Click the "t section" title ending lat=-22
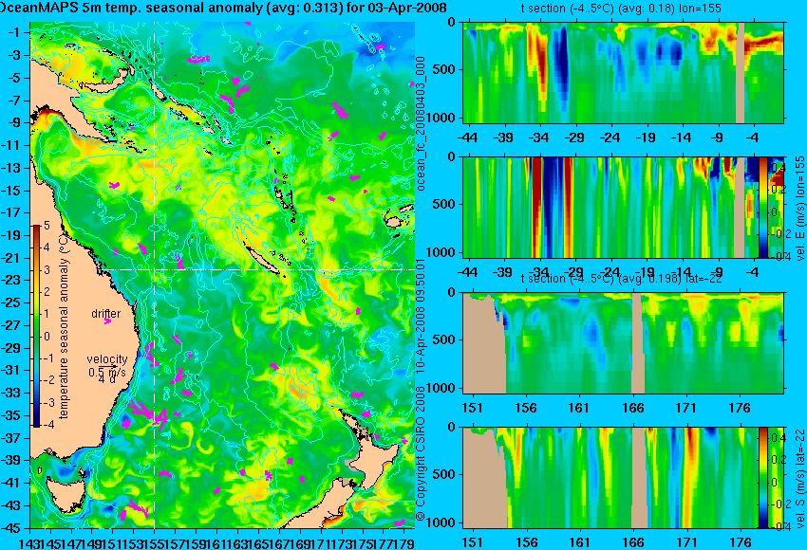This screenshot has height=550, width=807. pos(622,278)
